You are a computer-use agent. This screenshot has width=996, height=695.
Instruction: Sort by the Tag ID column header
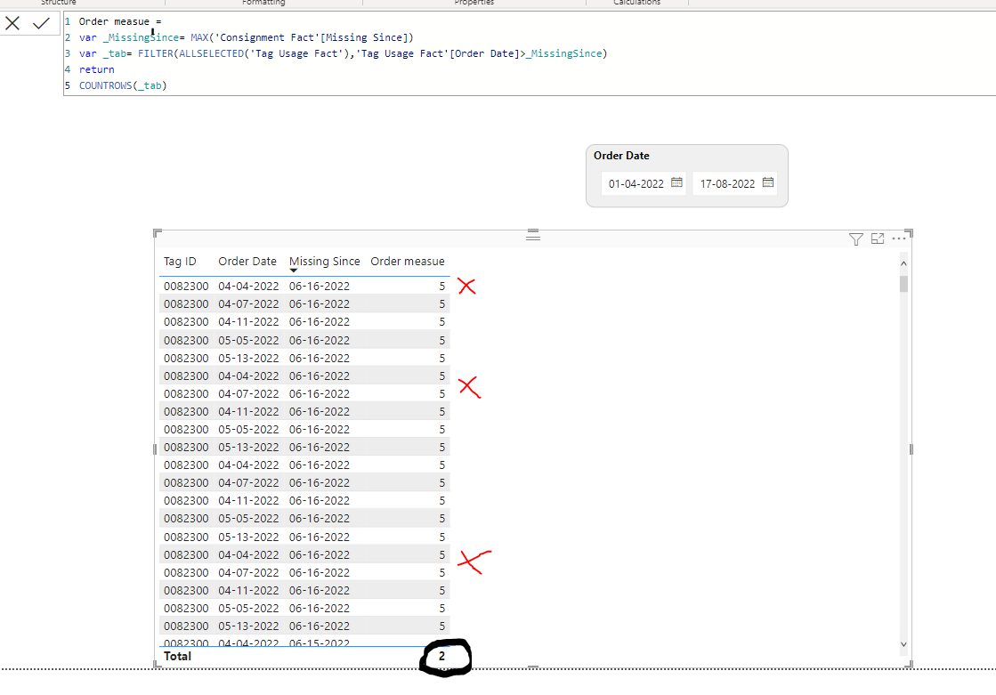pos(180,261)
